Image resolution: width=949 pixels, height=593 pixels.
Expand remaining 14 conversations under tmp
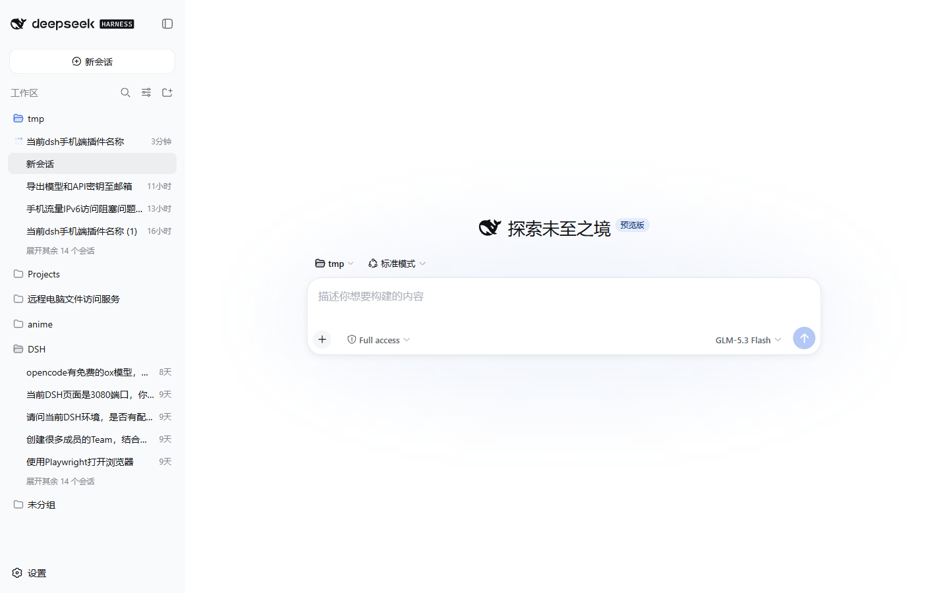[x=60, y=251]
